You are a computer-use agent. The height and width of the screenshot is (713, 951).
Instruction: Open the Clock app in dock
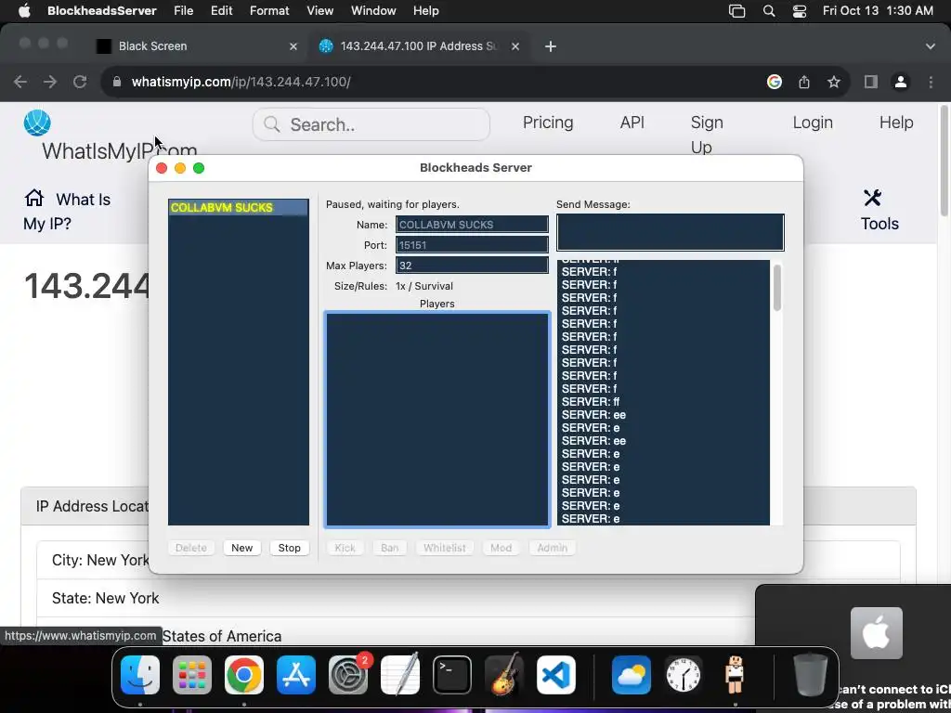click(x=683, y=675)
